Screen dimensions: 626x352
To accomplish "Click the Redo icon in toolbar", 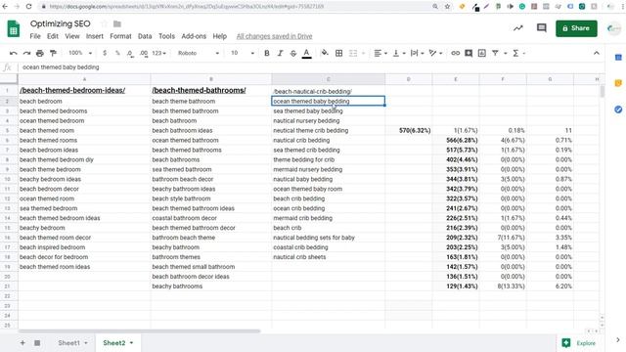I will [26, 53].
